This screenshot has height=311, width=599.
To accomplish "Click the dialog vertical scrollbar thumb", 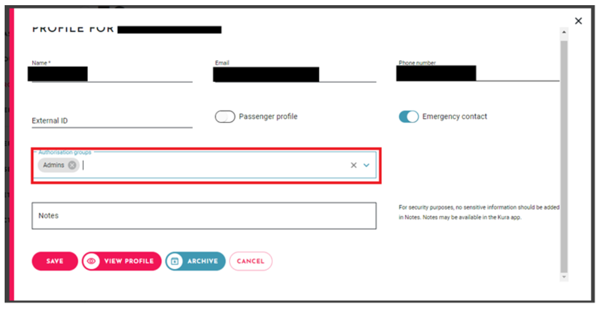I will point(564,156).
